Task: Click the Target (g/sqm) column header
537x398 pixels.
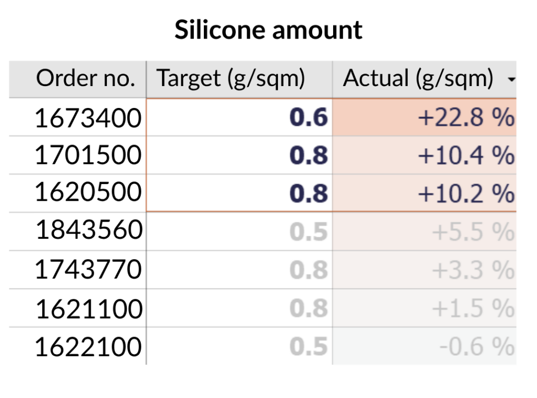Action: pos(230,79)
